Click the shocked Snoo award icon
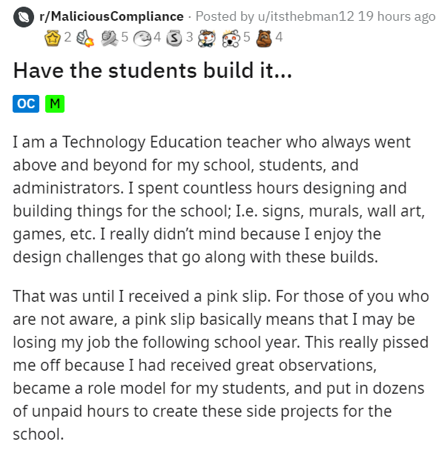445x456 pixels. [x=231, y=36]
